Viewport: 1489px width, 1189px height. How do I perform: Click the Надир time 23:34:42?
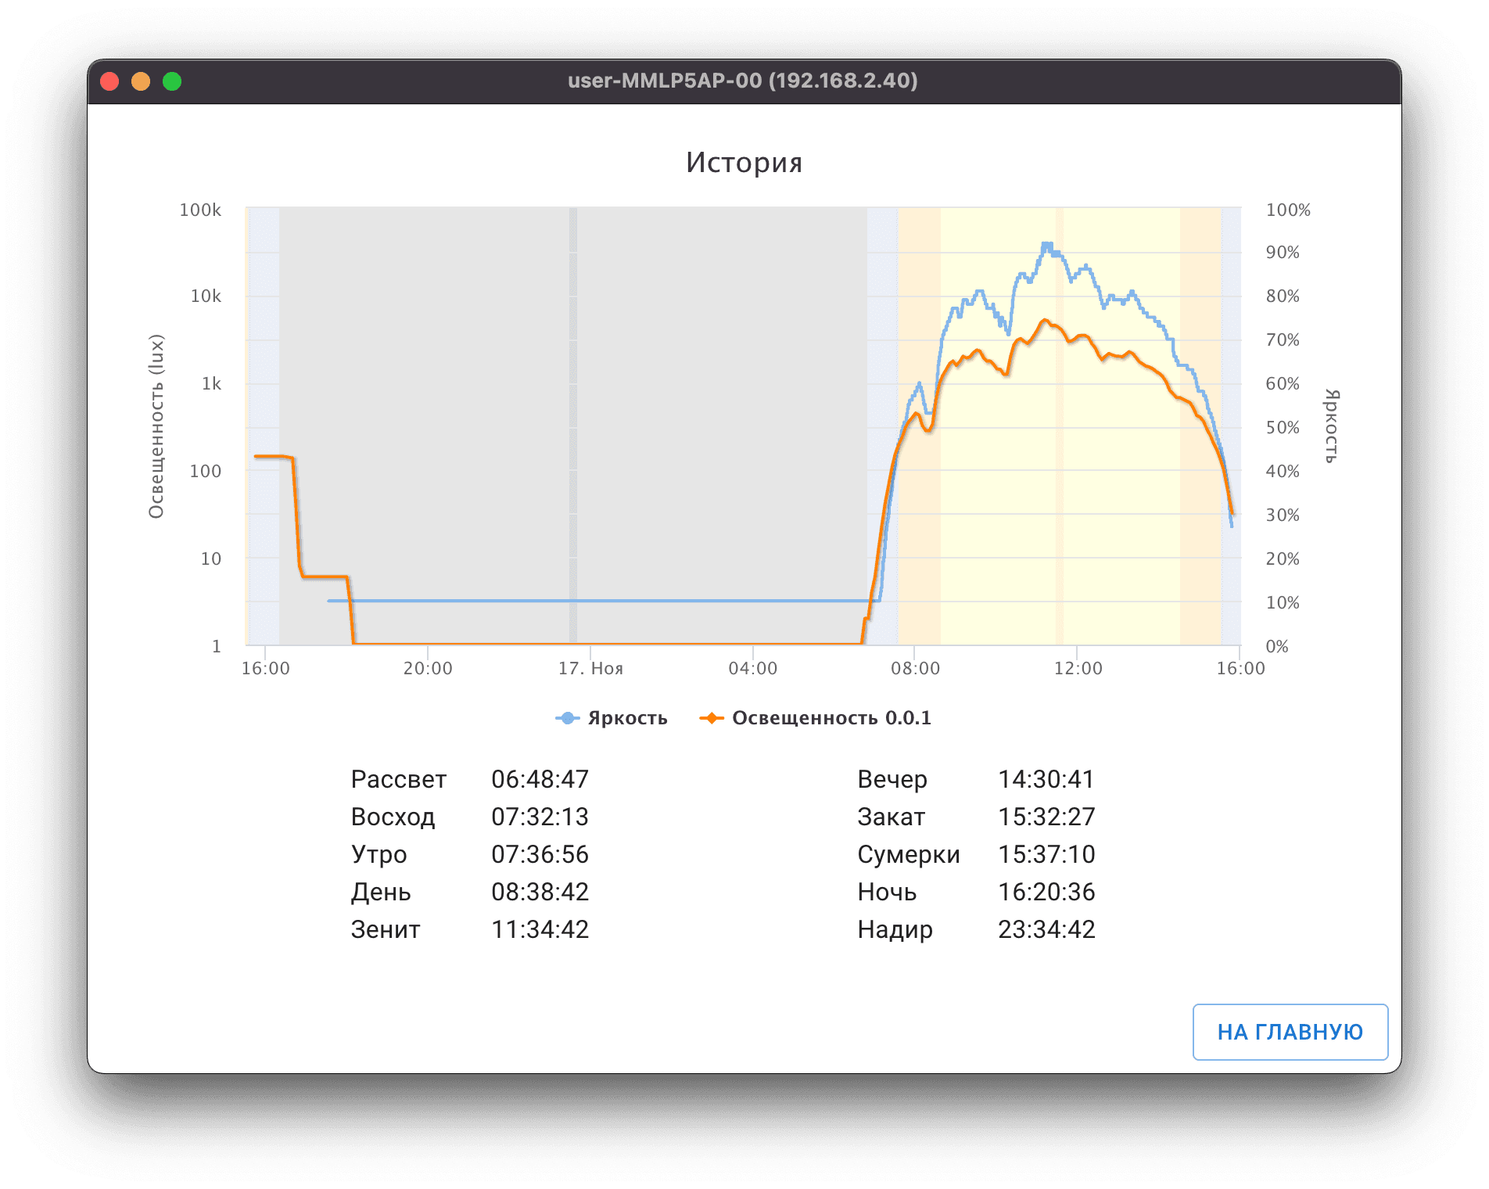(x=1046, y=929)
